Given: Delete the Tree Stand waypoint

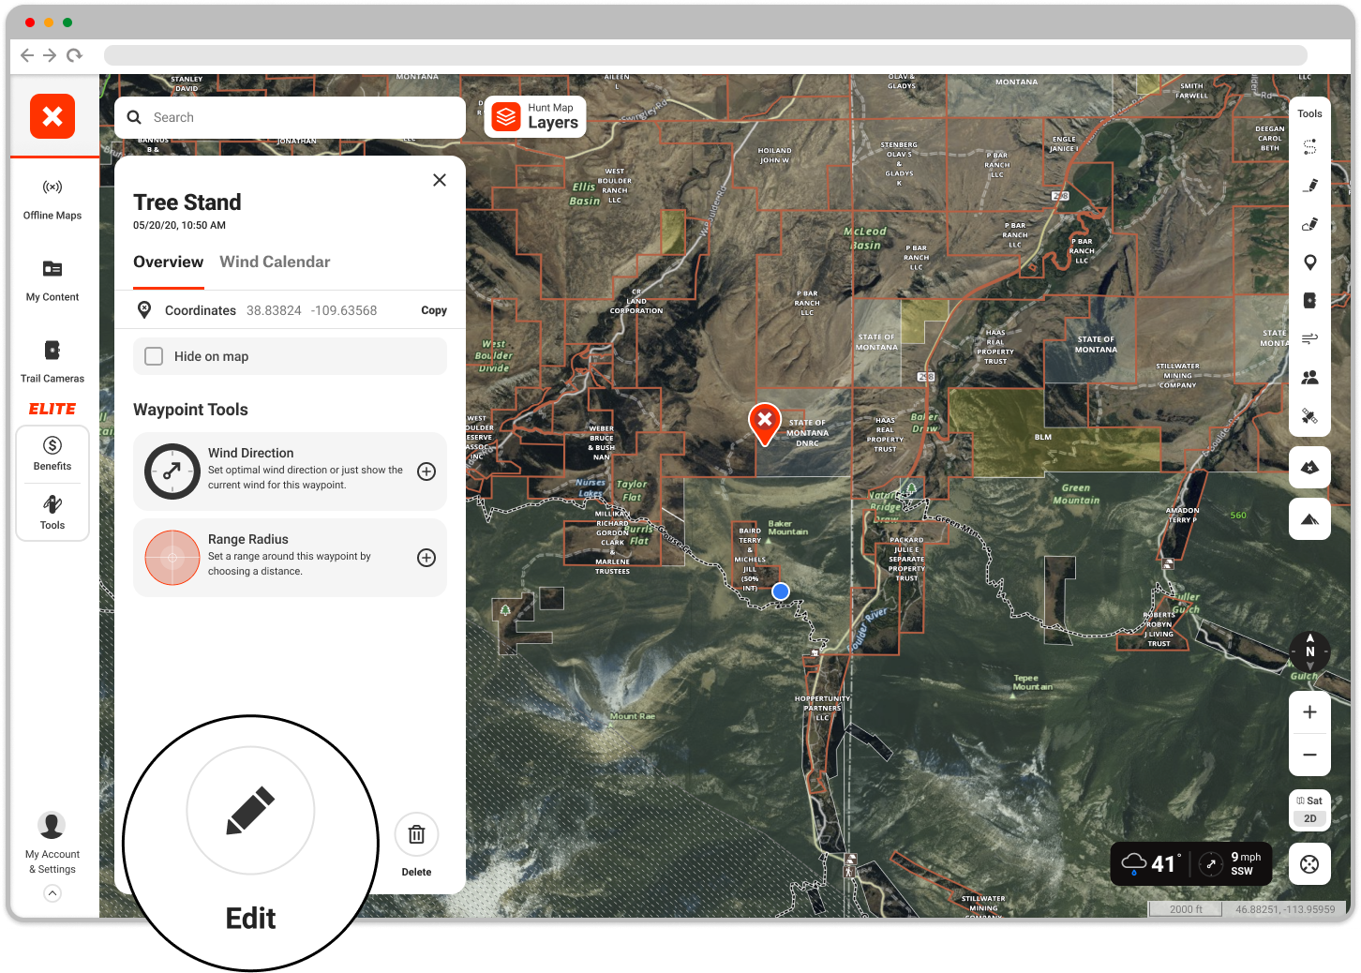Looking at the screenshot, I should pyautogui.click(x=416, y=834).
